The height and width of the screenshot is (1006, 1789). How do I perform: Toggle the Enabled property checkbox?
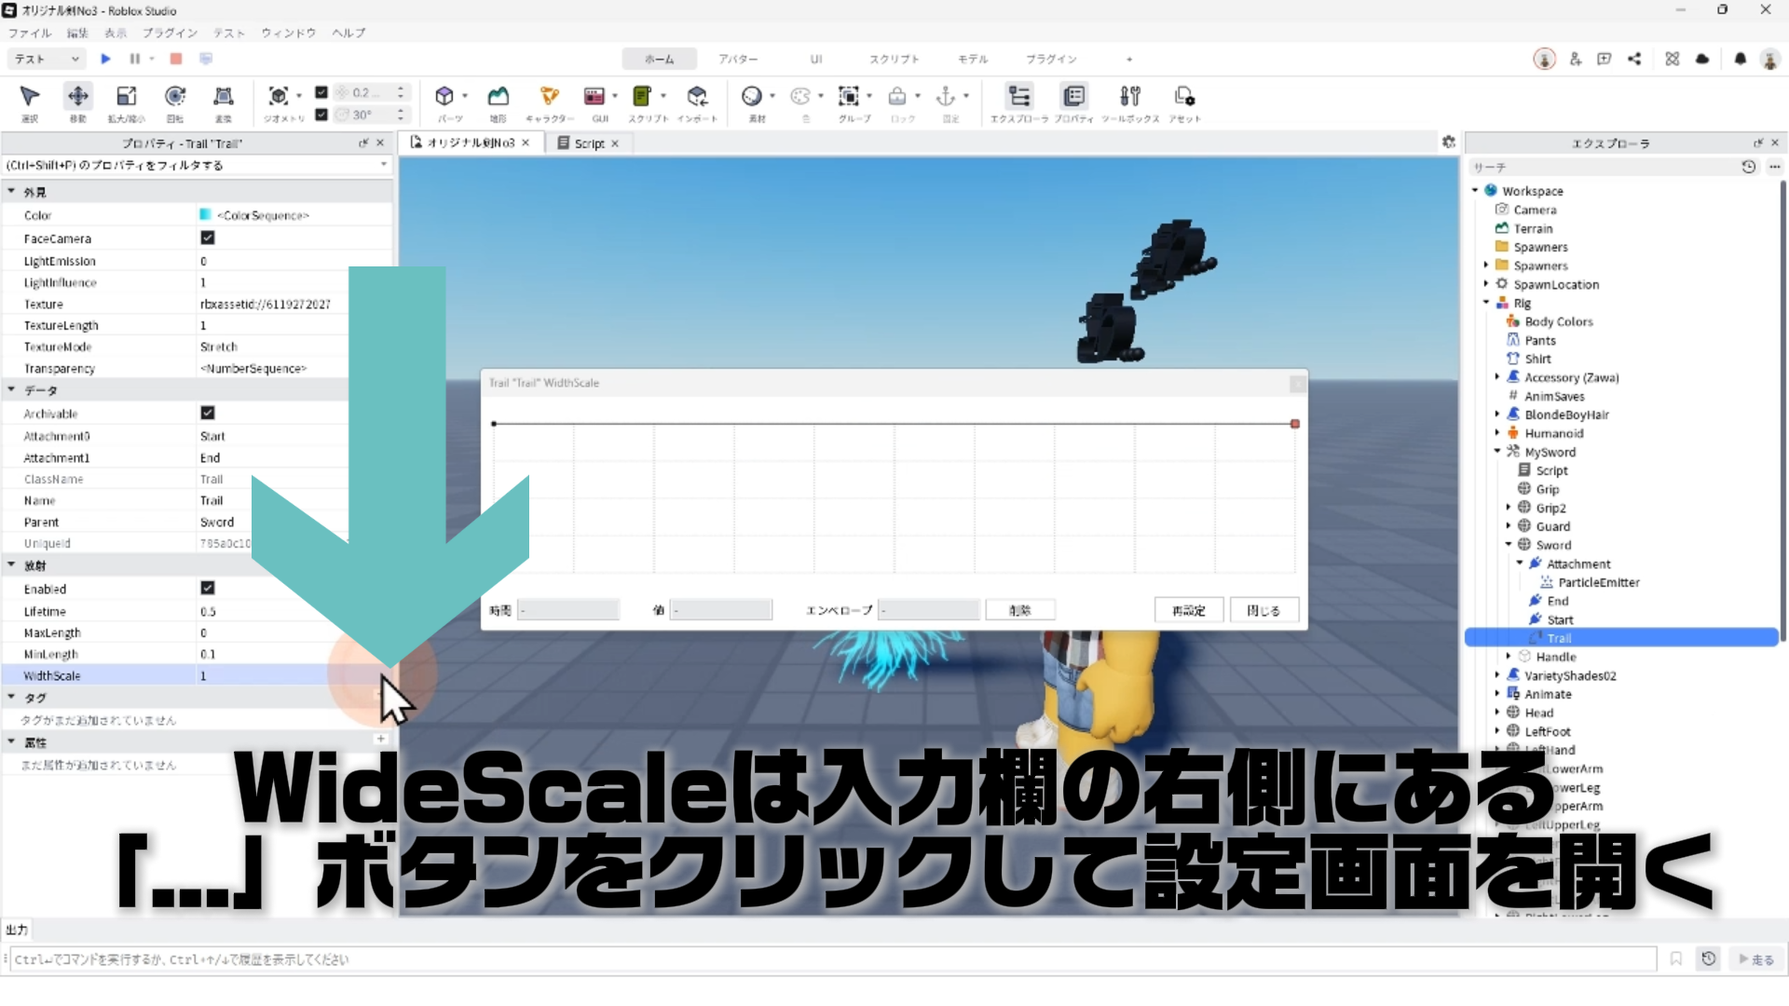(x=208, y=588)
